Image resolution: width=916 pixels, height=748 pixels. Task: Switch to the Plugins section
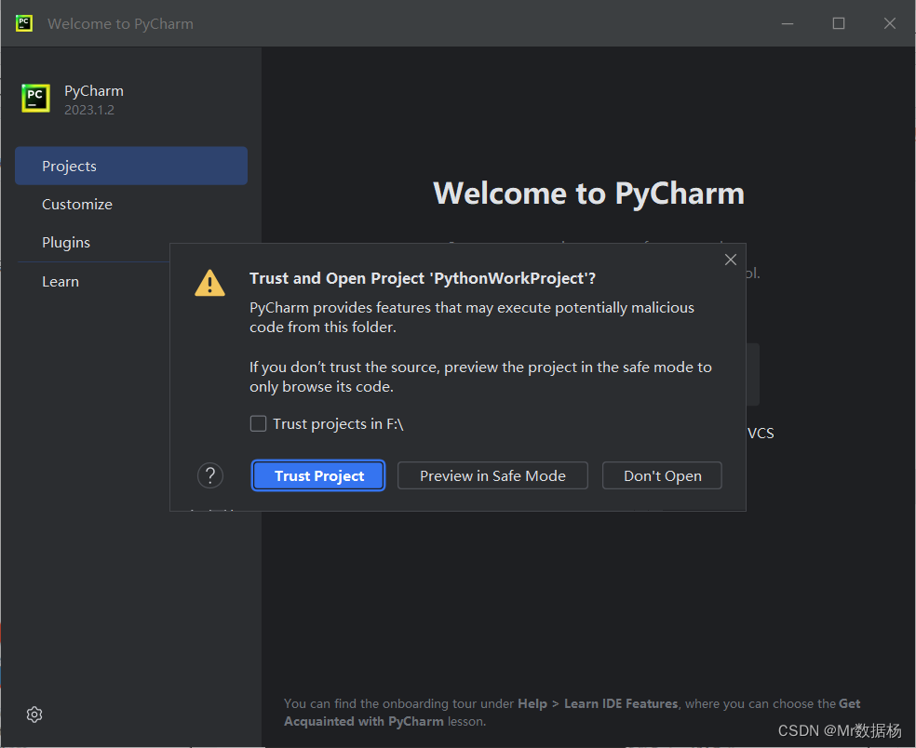click(66, 242)
